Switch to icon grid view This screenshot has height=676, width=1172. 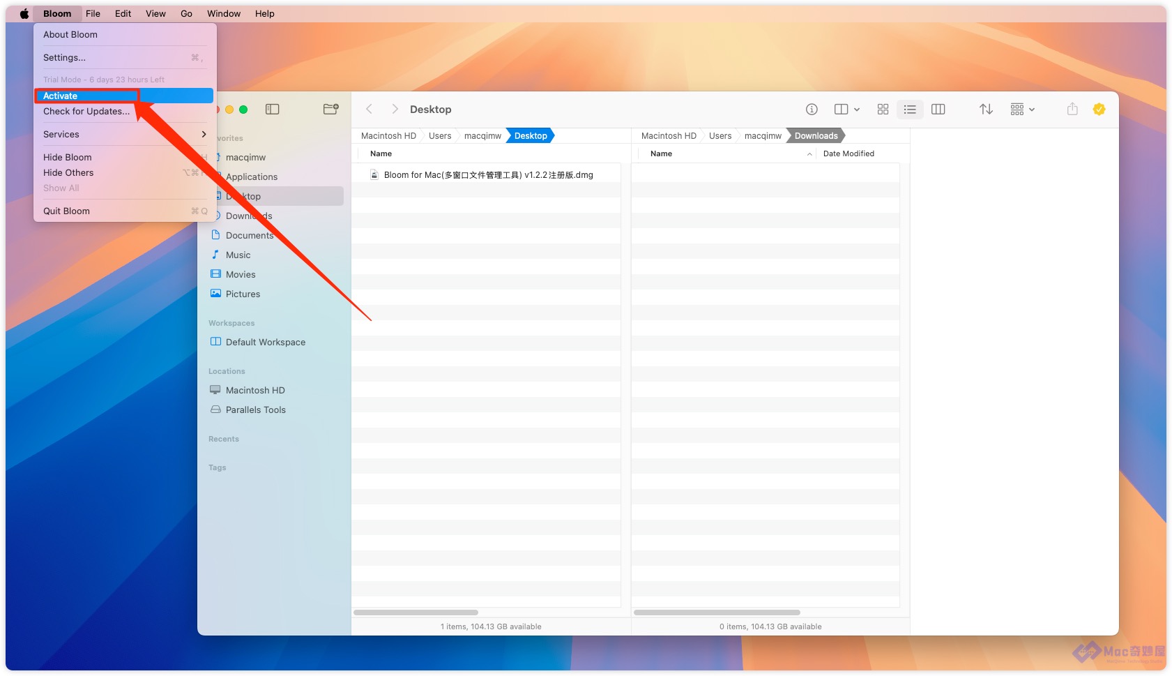click(x=883, y=110)
